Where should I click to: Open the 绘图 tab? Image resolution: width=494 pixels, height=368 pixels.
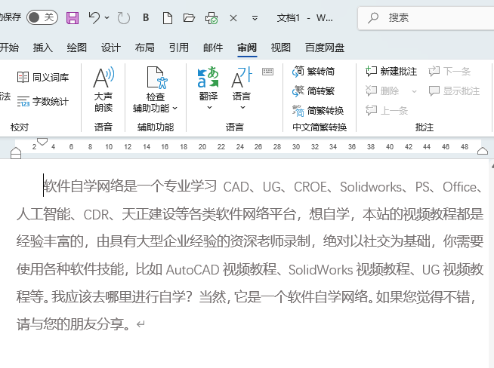pyautogui.click(x=76, y=48)
